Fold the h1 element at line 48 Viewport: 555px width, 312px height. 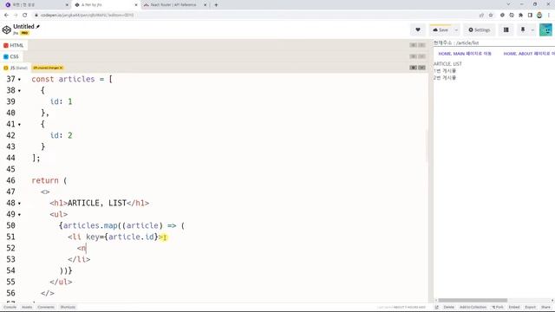tap(19, 204)
